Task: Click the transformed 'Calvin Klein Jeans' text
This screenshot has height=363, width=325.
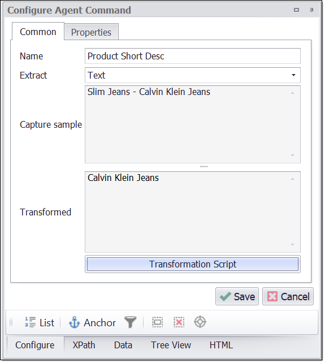Action: pos(123,178)
